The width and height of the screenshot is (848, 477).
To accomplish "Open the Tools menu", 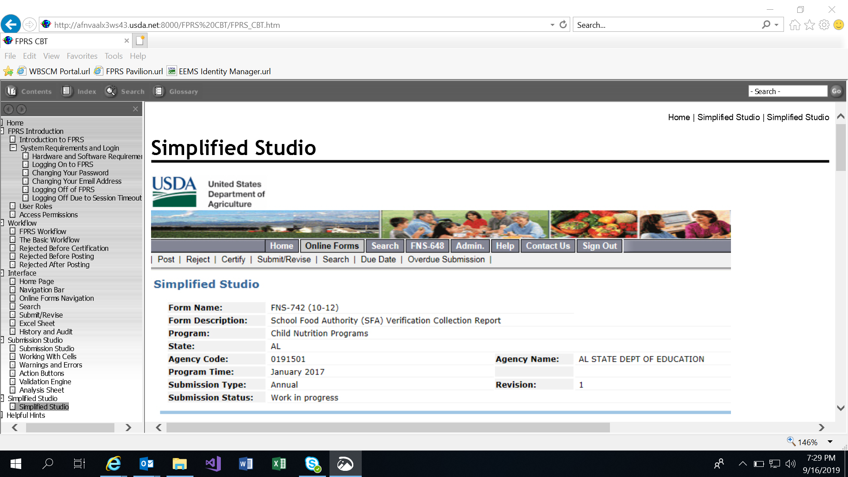I will (113, 56).
